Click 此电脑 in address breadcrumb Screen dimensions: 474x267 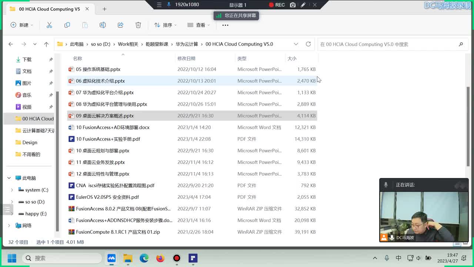click(x=77, y=44)
